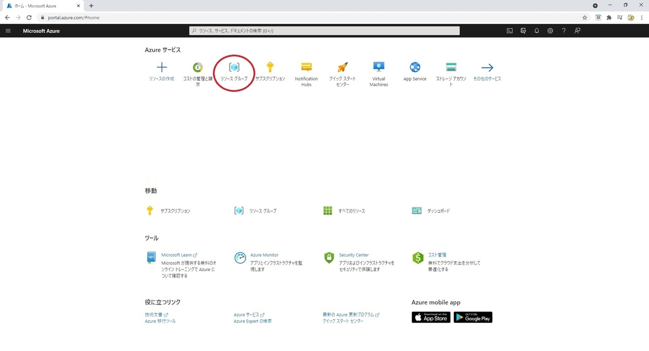Click the browser address bar
This screenshot has width=649, height=351.
308,17
